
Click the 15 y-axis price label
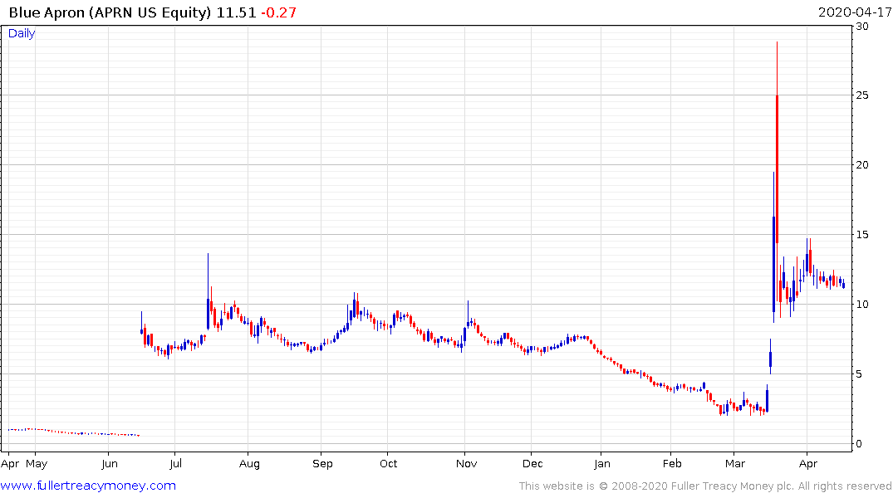pos(862,235)
